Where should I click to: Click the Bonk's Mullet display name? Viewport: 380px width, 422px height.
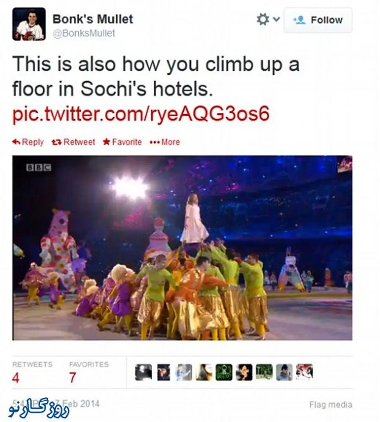93,19
